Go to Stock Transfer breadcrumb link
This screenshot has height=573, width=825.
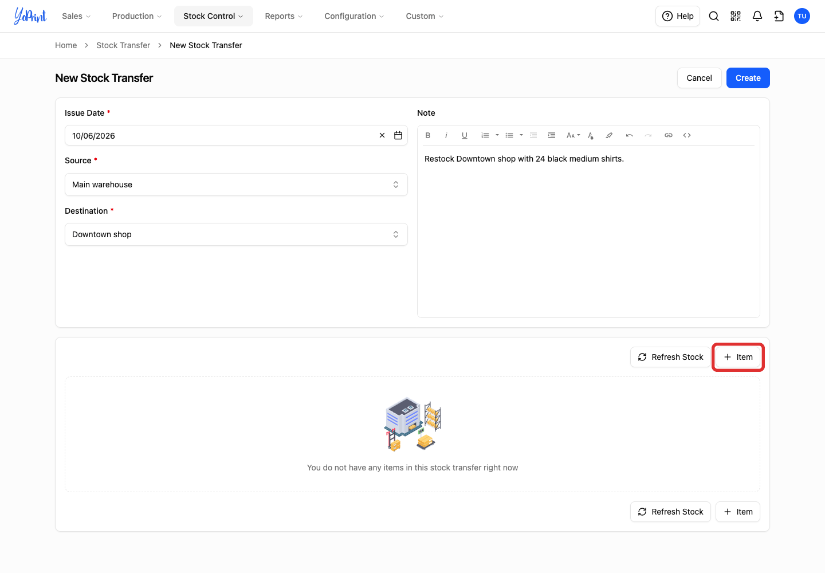tap(123, 45)
